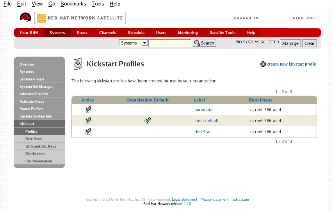Screen dimensions: 333x212
Task: Sort the table by Label column
Action: (x=199, y=100)
